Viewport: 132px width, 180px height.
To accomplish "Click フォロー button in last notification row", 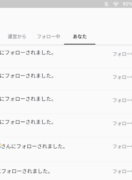I will tap(122, 172).
